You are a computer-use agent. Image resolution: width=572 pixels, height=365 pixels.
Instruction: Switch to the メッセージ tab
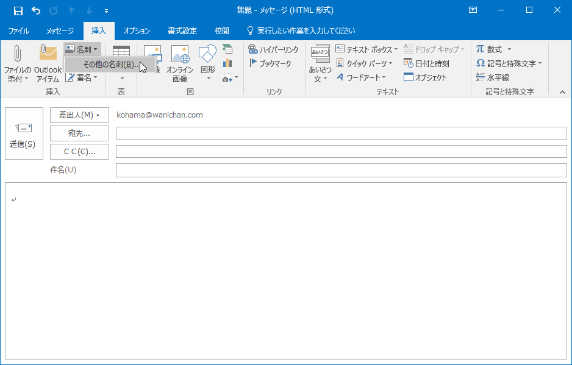(60, 31)
